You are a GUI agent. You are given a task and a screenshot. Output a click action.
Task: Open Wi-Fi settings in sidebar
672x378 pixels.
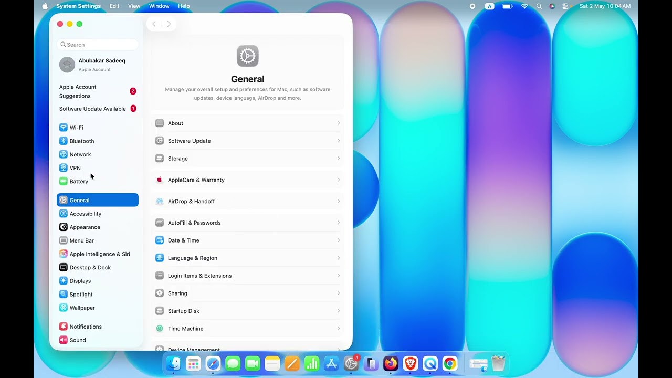(x=98, y=128)
